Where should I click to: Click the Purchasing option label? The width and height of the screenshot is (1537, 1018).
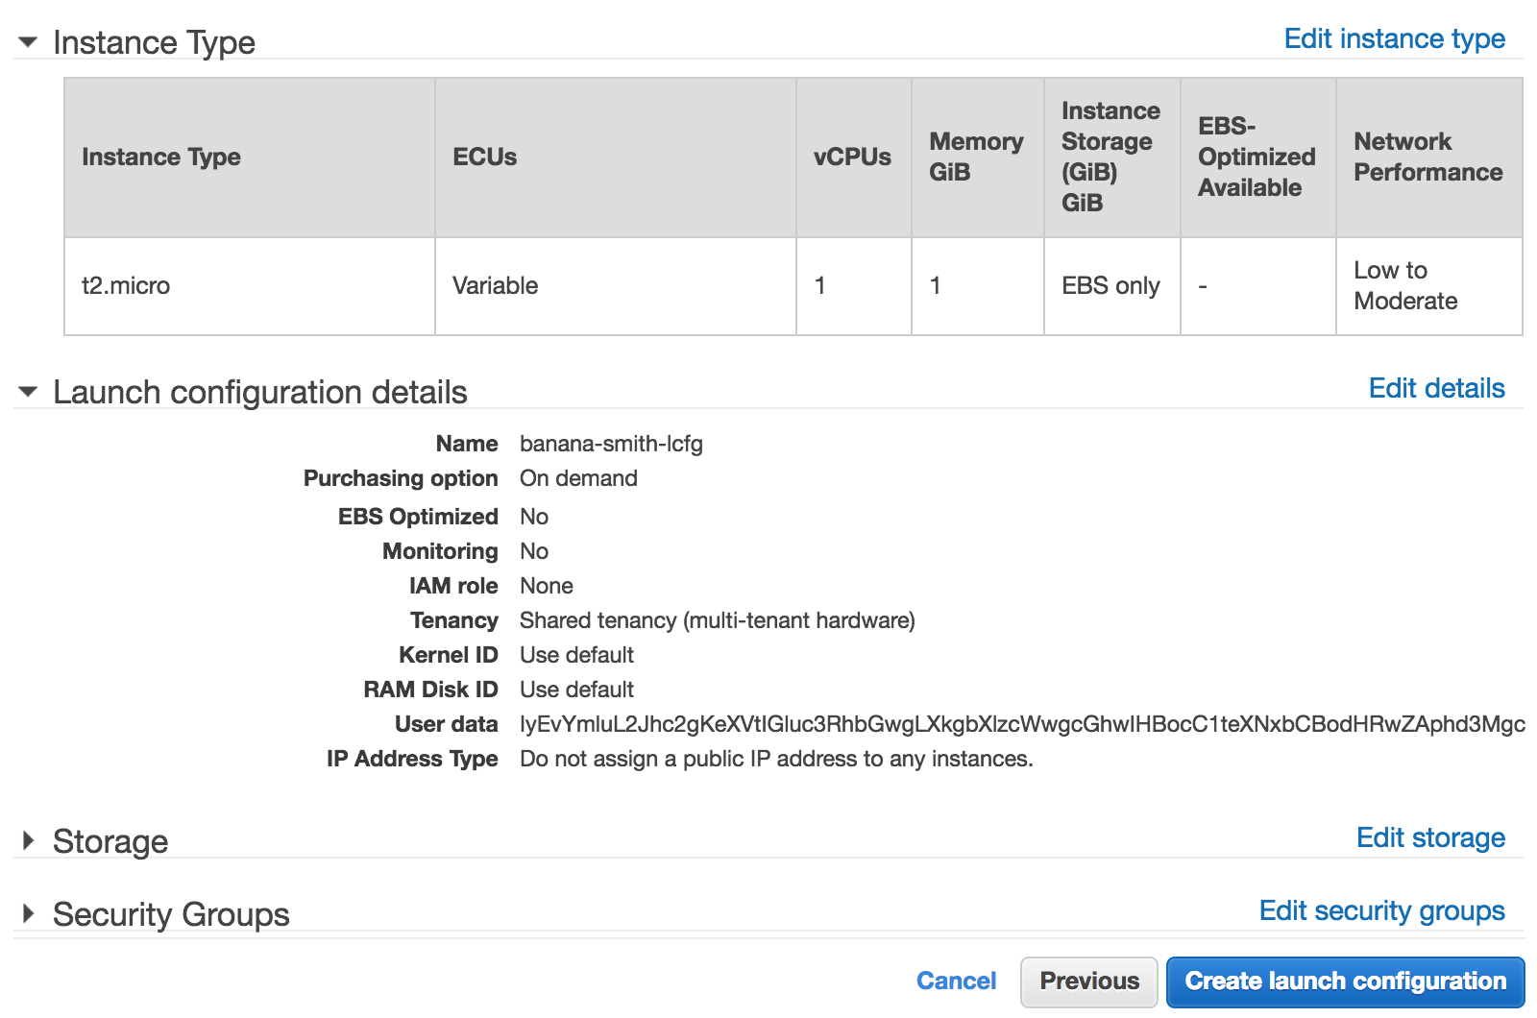401,478
